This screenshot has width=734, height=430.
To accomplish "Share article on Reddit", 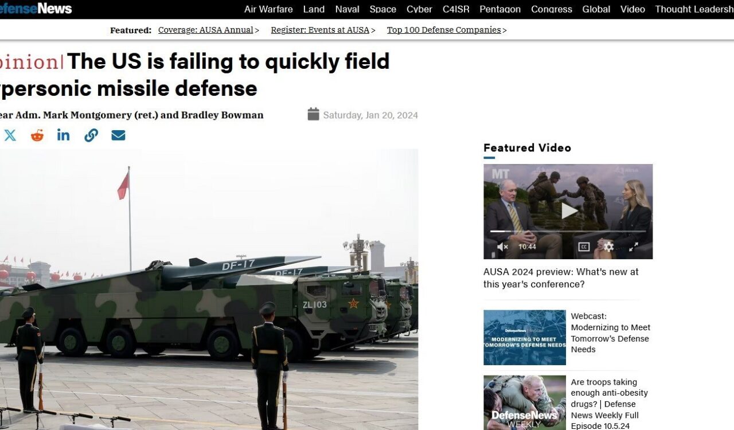I will pos(37,135).
